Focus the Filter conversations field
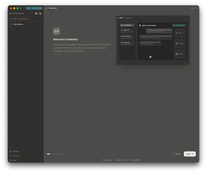 click(26, 19)
